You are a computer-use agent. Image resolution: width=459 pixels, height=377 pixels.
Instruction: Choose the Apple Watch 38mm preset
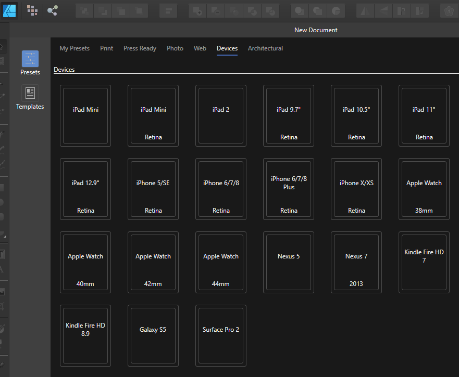click(x=424, y=189)
